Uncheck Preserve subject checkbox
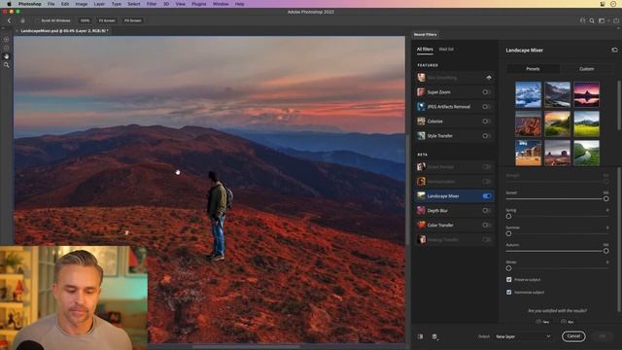The height and width of the screenshot is (350, 622). (509, 279)
